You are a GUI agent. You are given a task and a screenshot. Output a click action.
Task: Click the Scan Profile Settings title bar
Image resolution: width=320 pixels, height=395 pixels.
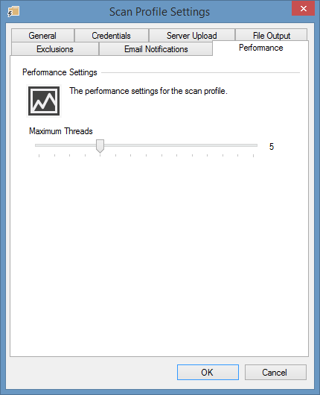159,12
